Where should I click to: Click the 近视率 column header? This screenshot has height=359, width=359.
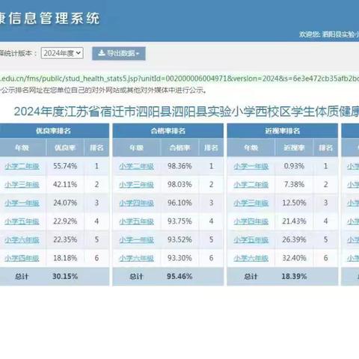coord(294,148)
